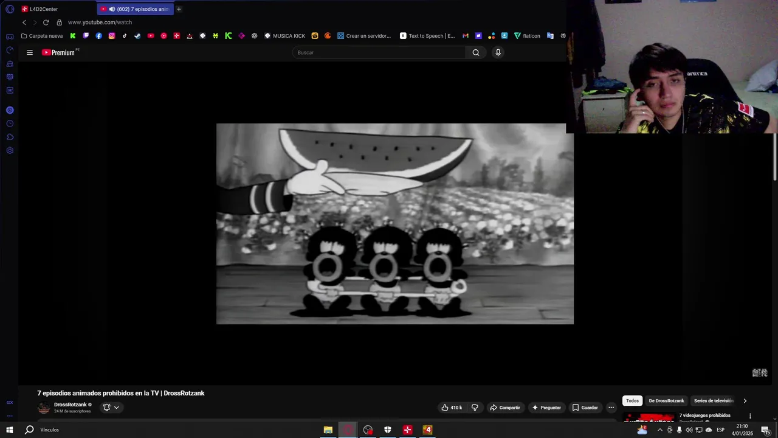Click the page vertical scrollbar
The image size is (778, 438).
coord(775,156)
